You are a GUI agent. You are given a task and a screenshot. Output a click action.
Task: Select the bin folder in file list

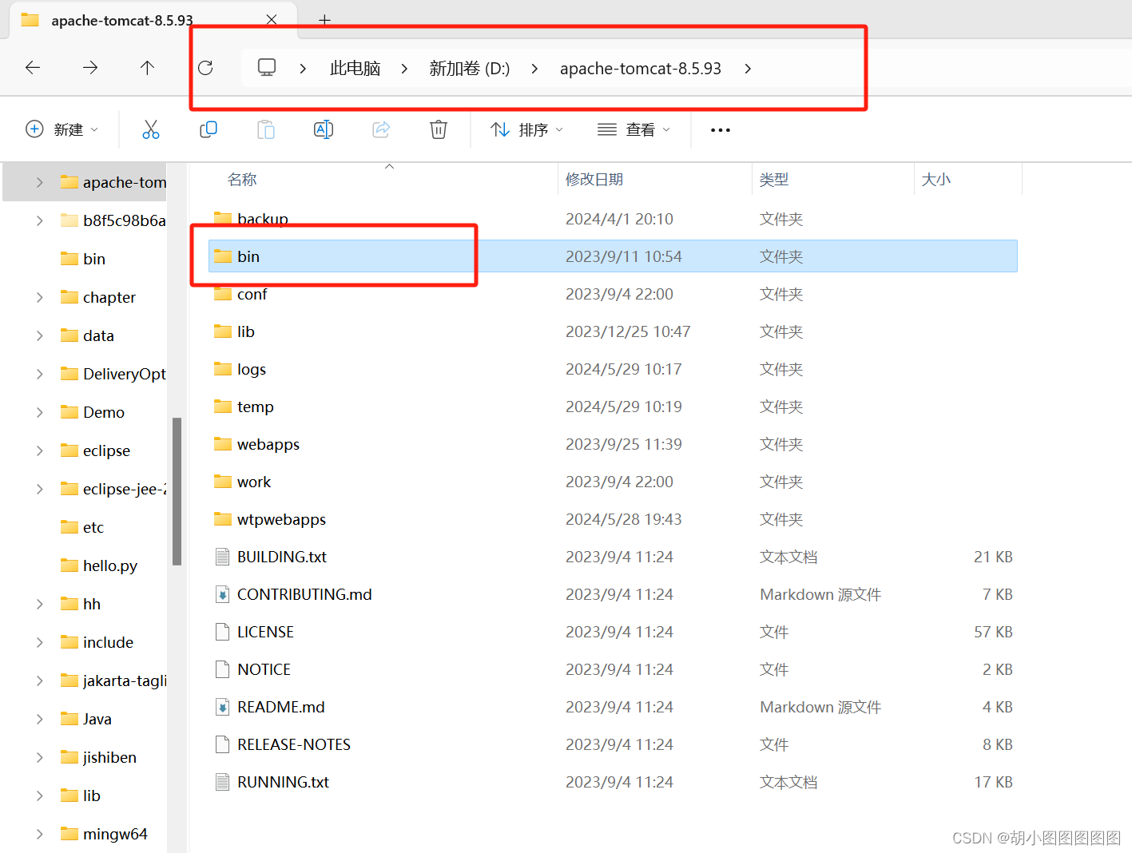tap(248, 256)
